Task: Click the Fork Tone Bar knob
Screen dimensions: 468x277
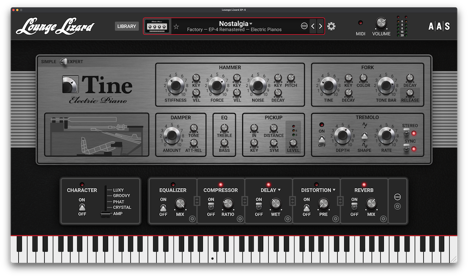Action: pos(386,85)
